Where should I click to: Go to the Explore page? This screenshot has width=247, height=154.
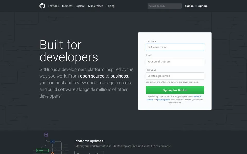pos(80,6)
